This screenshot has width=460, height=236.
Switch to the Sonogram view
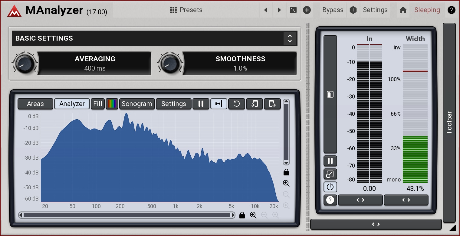[137, 104]
